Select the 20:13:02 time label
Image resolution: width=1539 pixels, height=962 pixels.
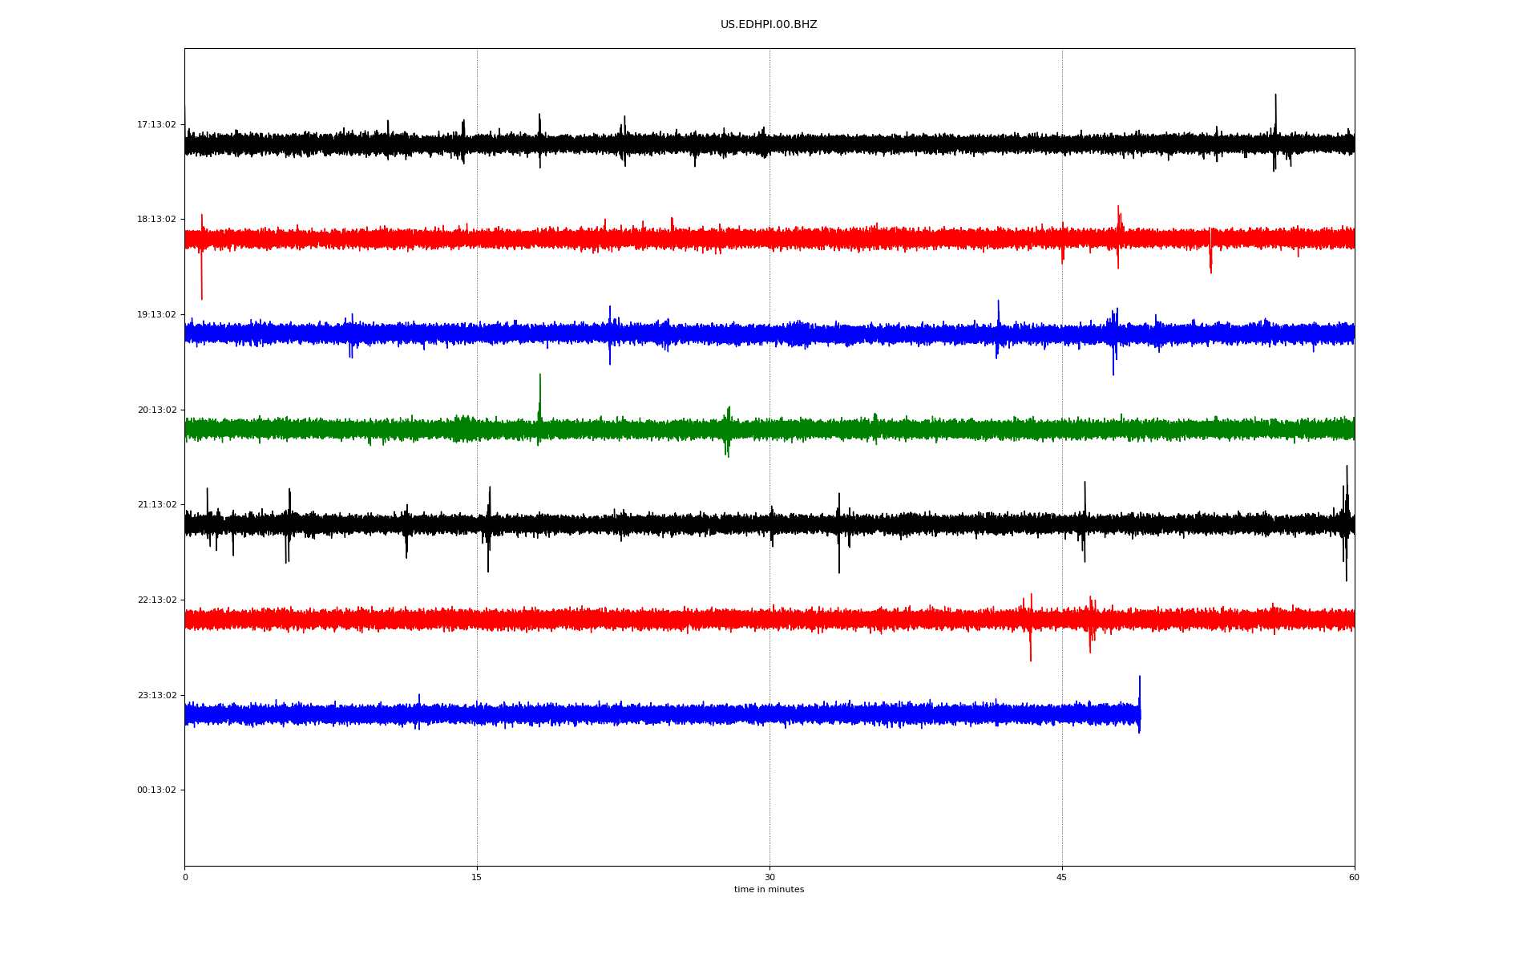click(156, 410)
